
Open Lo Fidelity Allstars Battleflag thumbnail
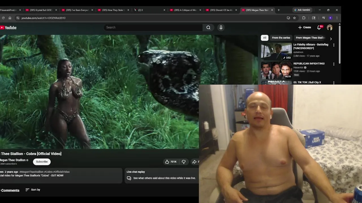pos(276,51)
